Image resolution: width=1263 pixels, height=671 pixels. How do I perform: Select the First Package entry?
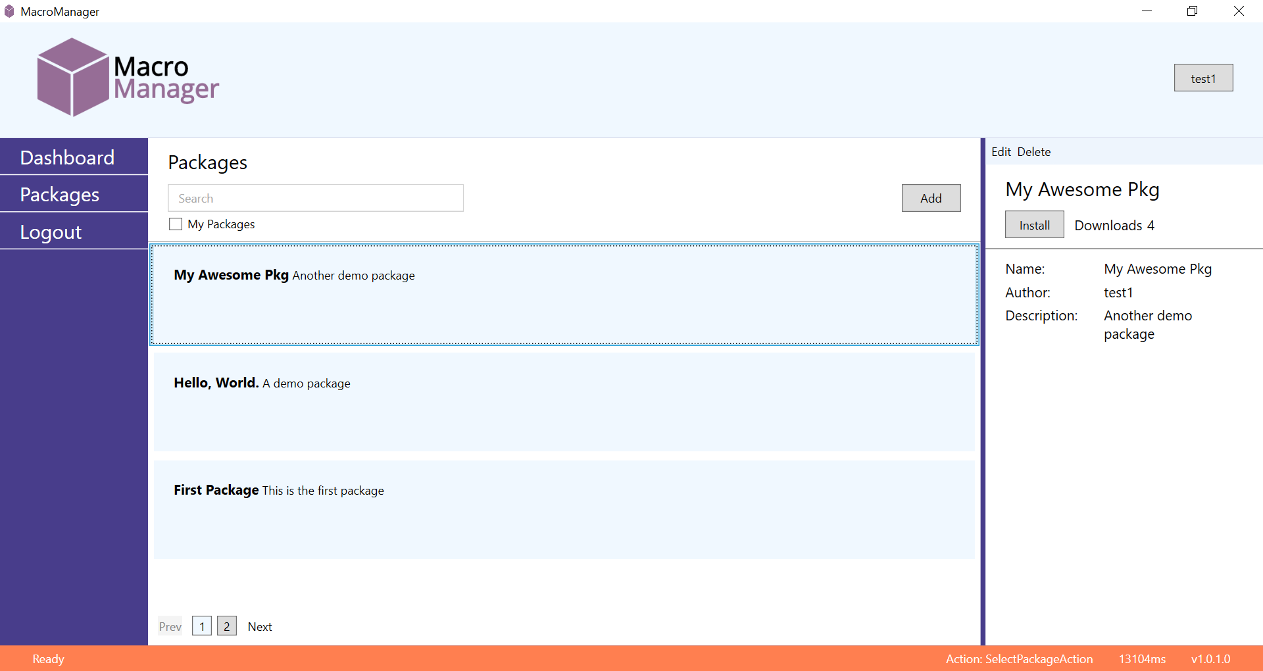(x=564, y=510)
